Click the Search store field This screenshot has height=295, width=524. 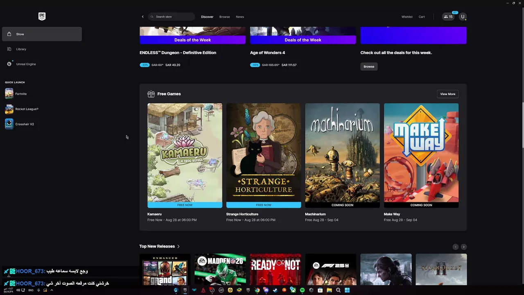(x=172, y=17)
